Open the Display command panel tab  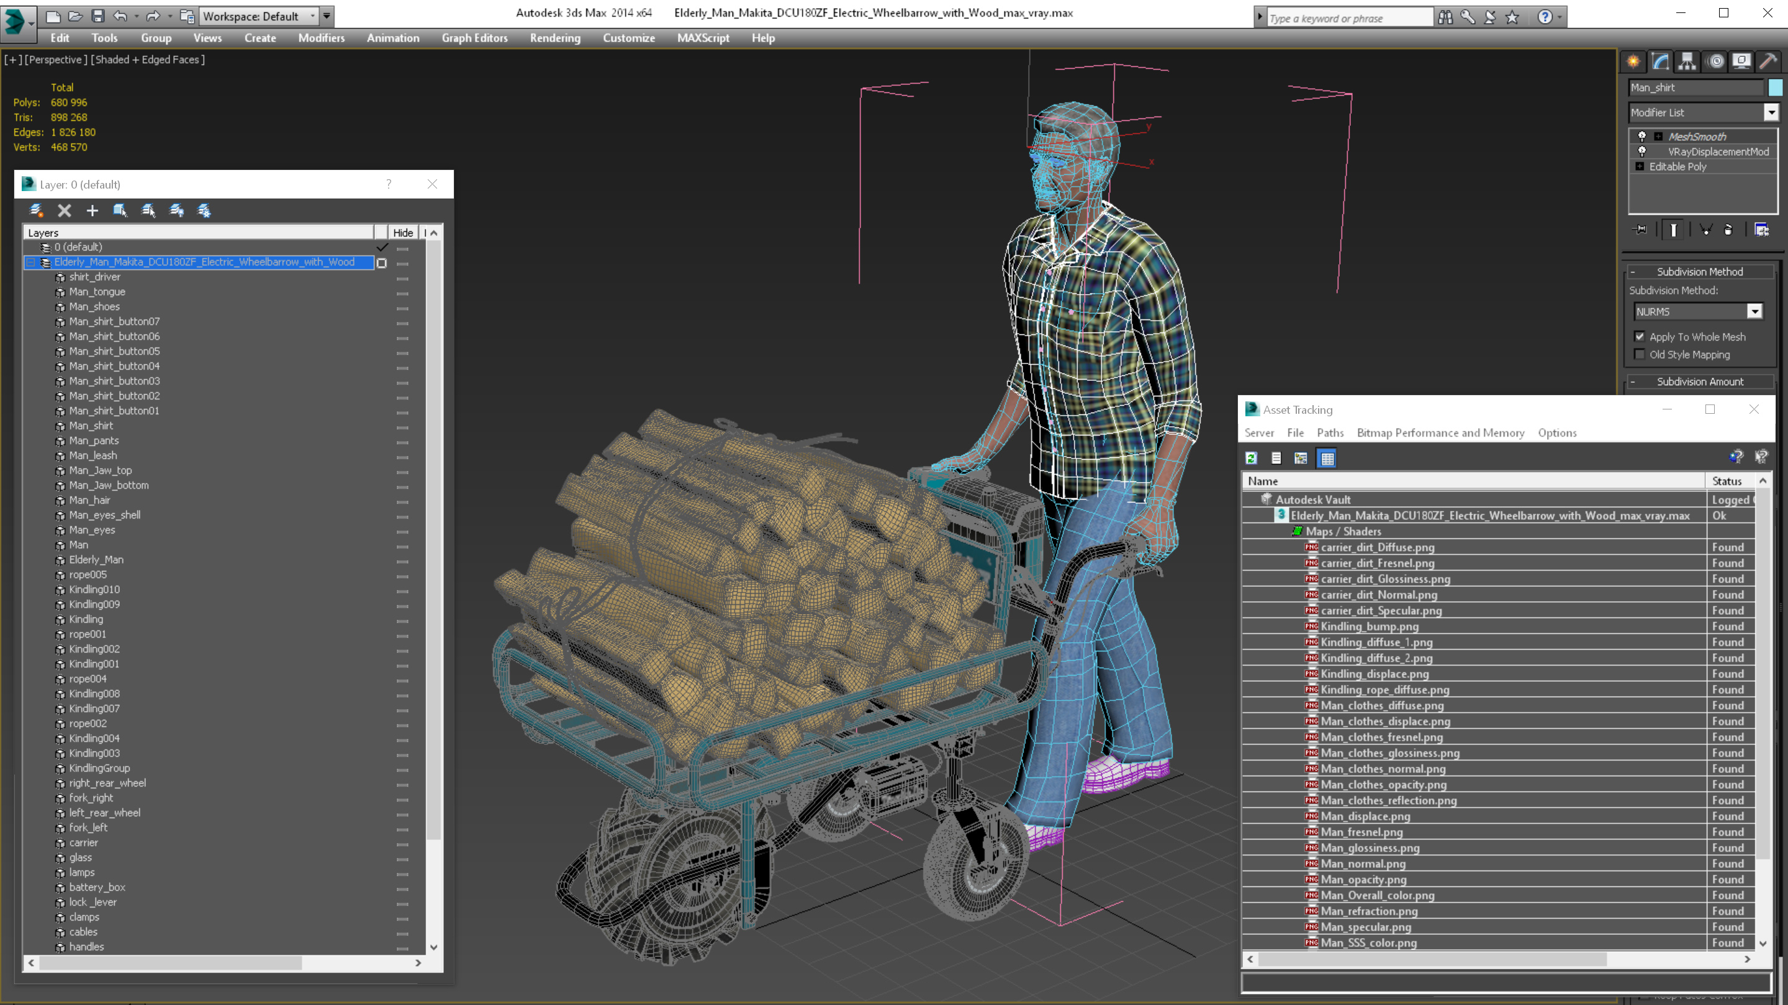click(x=1741, y=62)
